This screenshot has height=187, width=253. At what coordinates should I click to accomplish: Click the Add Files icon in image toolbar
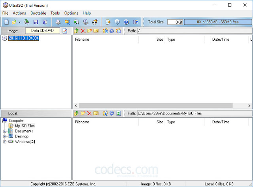click(x=105, y=31)
